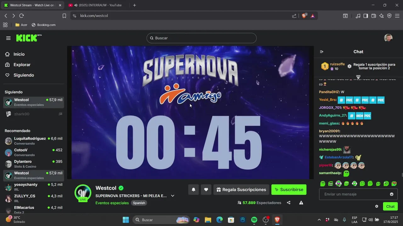
Task: Open volume control in system tray
Action: 370,220
